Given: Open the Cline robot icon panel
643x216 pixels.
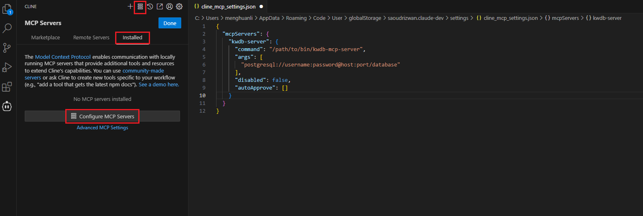Looking at the screenshot, I should [7, 107].
